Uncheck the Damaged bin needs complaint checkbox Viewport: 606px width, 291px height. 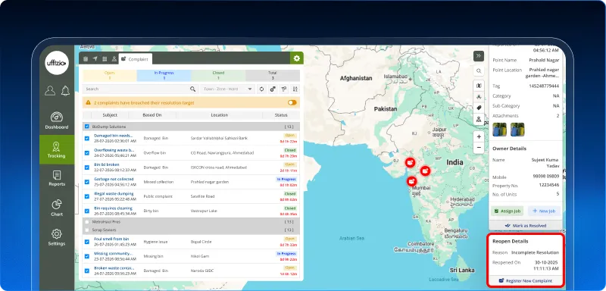pos(86,139)
